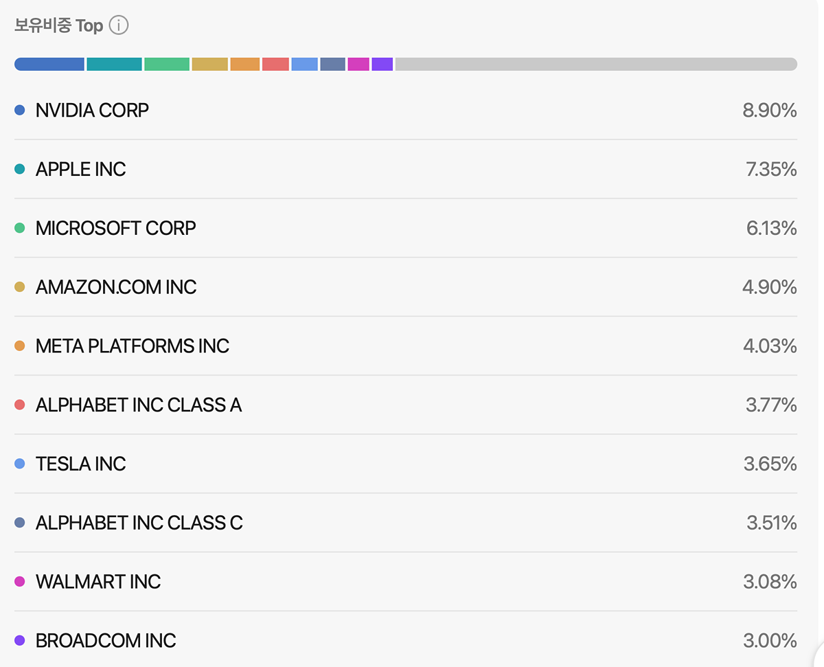This screenshot has height=667, width=824.
Task: Click the green dot beside MICROSOFT CORP
Action: click(20, 228)
